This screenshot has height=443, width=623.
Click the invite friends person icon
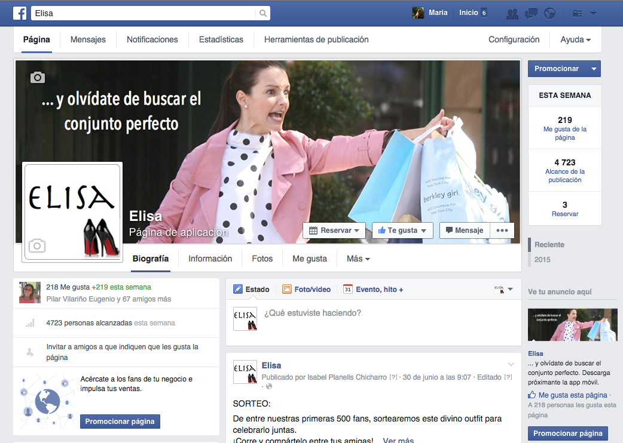point(30,352)
